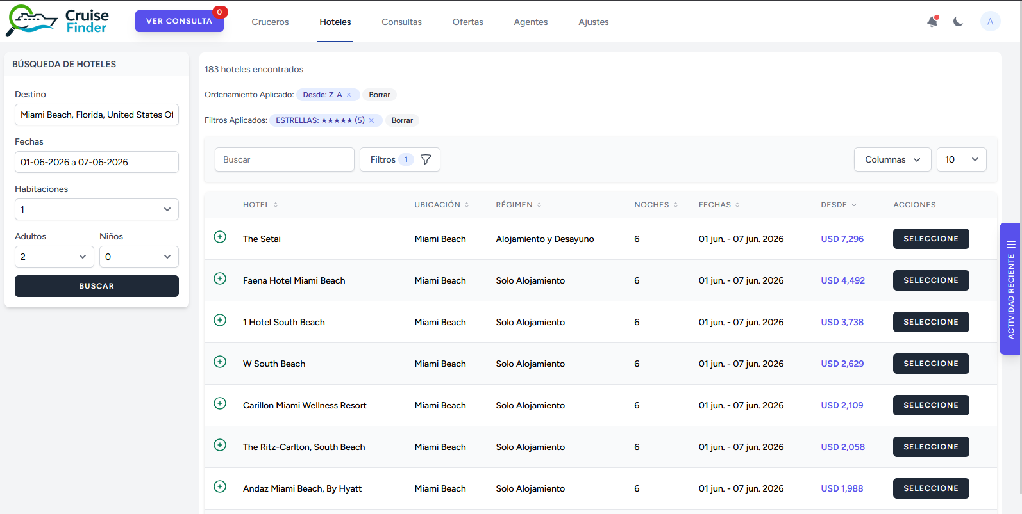The image size is (1022, 514).
Task: Open the notifications bell
Action: (x=932, y=22)
